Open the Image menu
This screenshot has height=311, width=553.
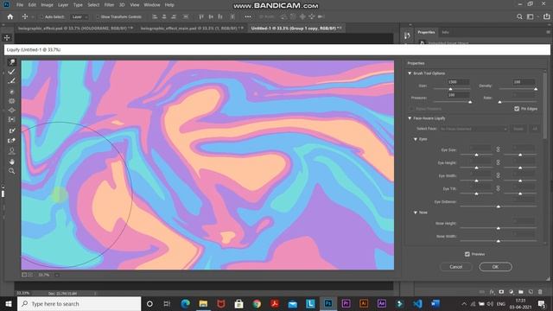(x=47, y=5)
